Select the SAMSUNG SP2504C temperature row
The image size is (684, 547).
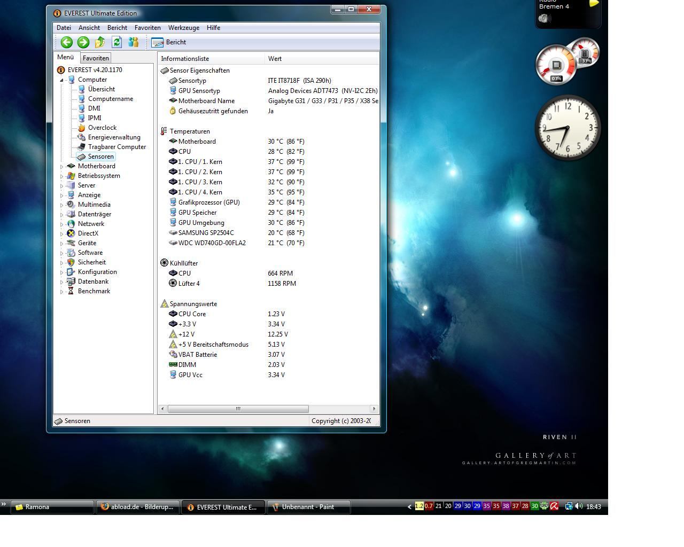pos(269,233)
